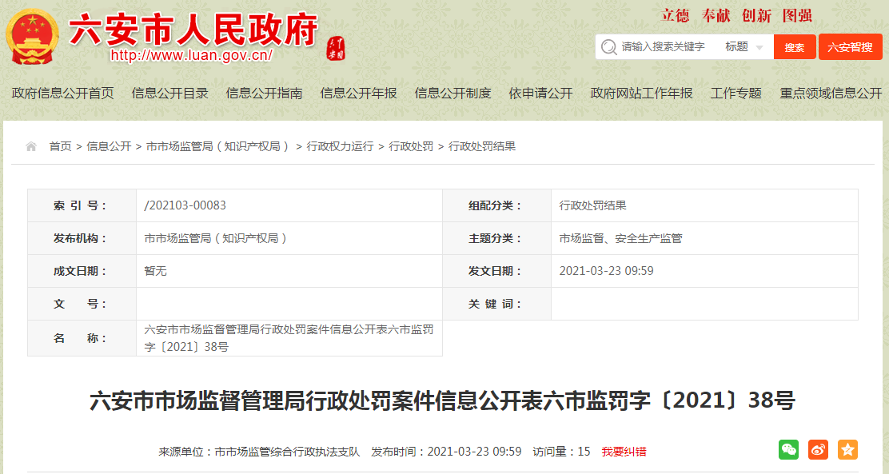Open 信息公开指南 menu item

[264, 94]
